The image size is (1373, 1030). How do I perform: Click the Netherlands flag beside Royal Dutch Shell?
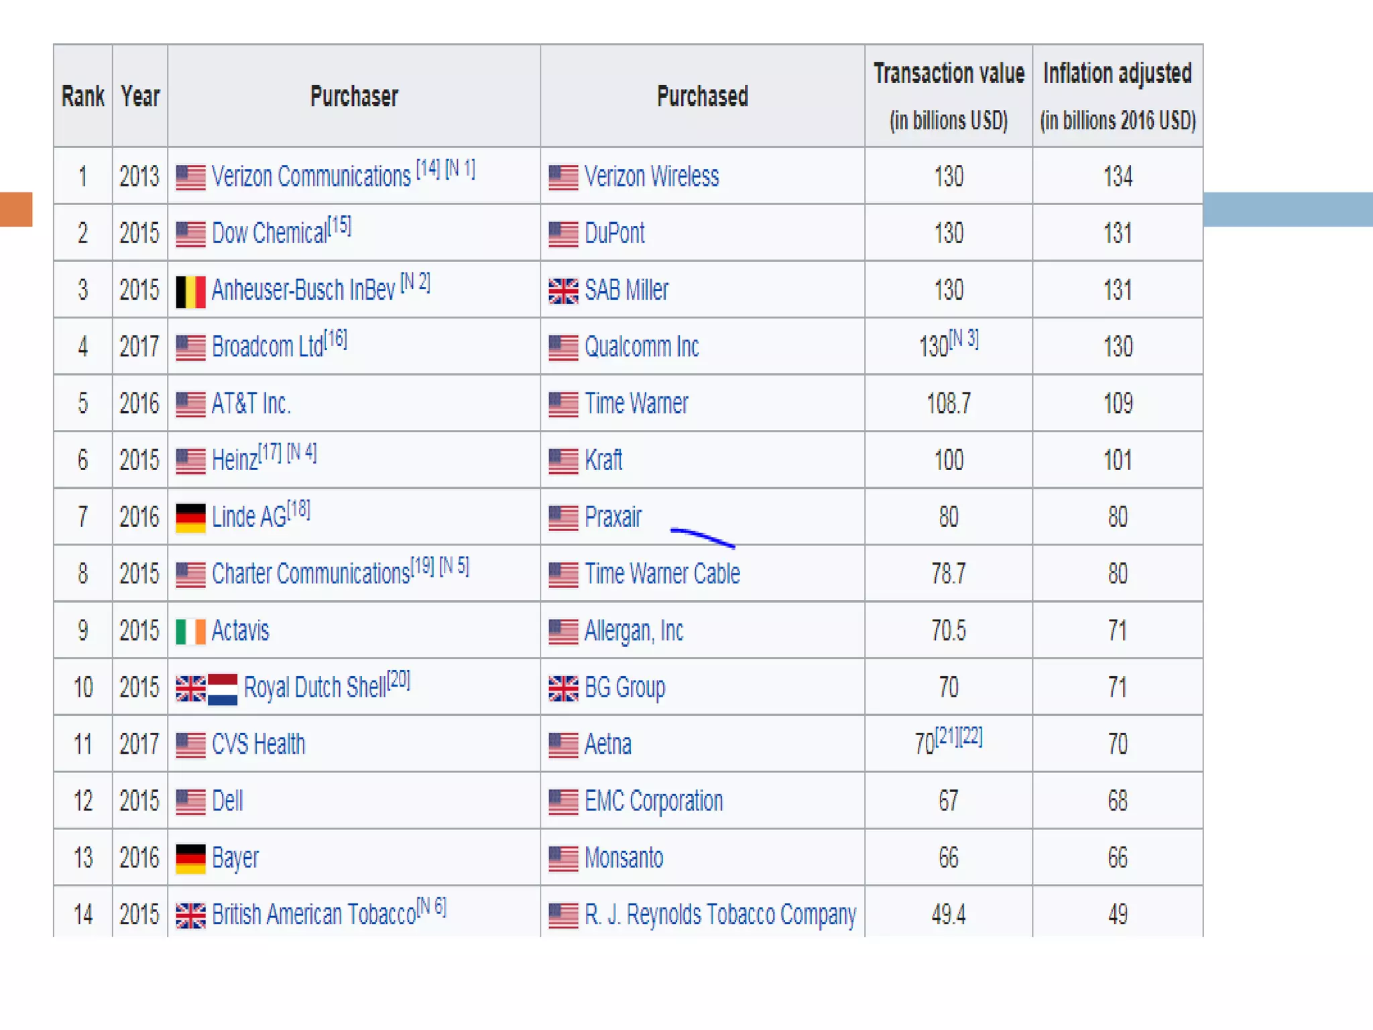point(223,689)
